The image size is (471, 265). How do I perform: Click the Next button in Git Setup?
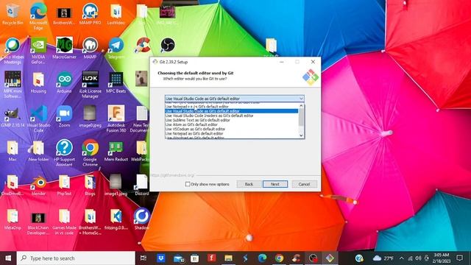pos(275,184)
